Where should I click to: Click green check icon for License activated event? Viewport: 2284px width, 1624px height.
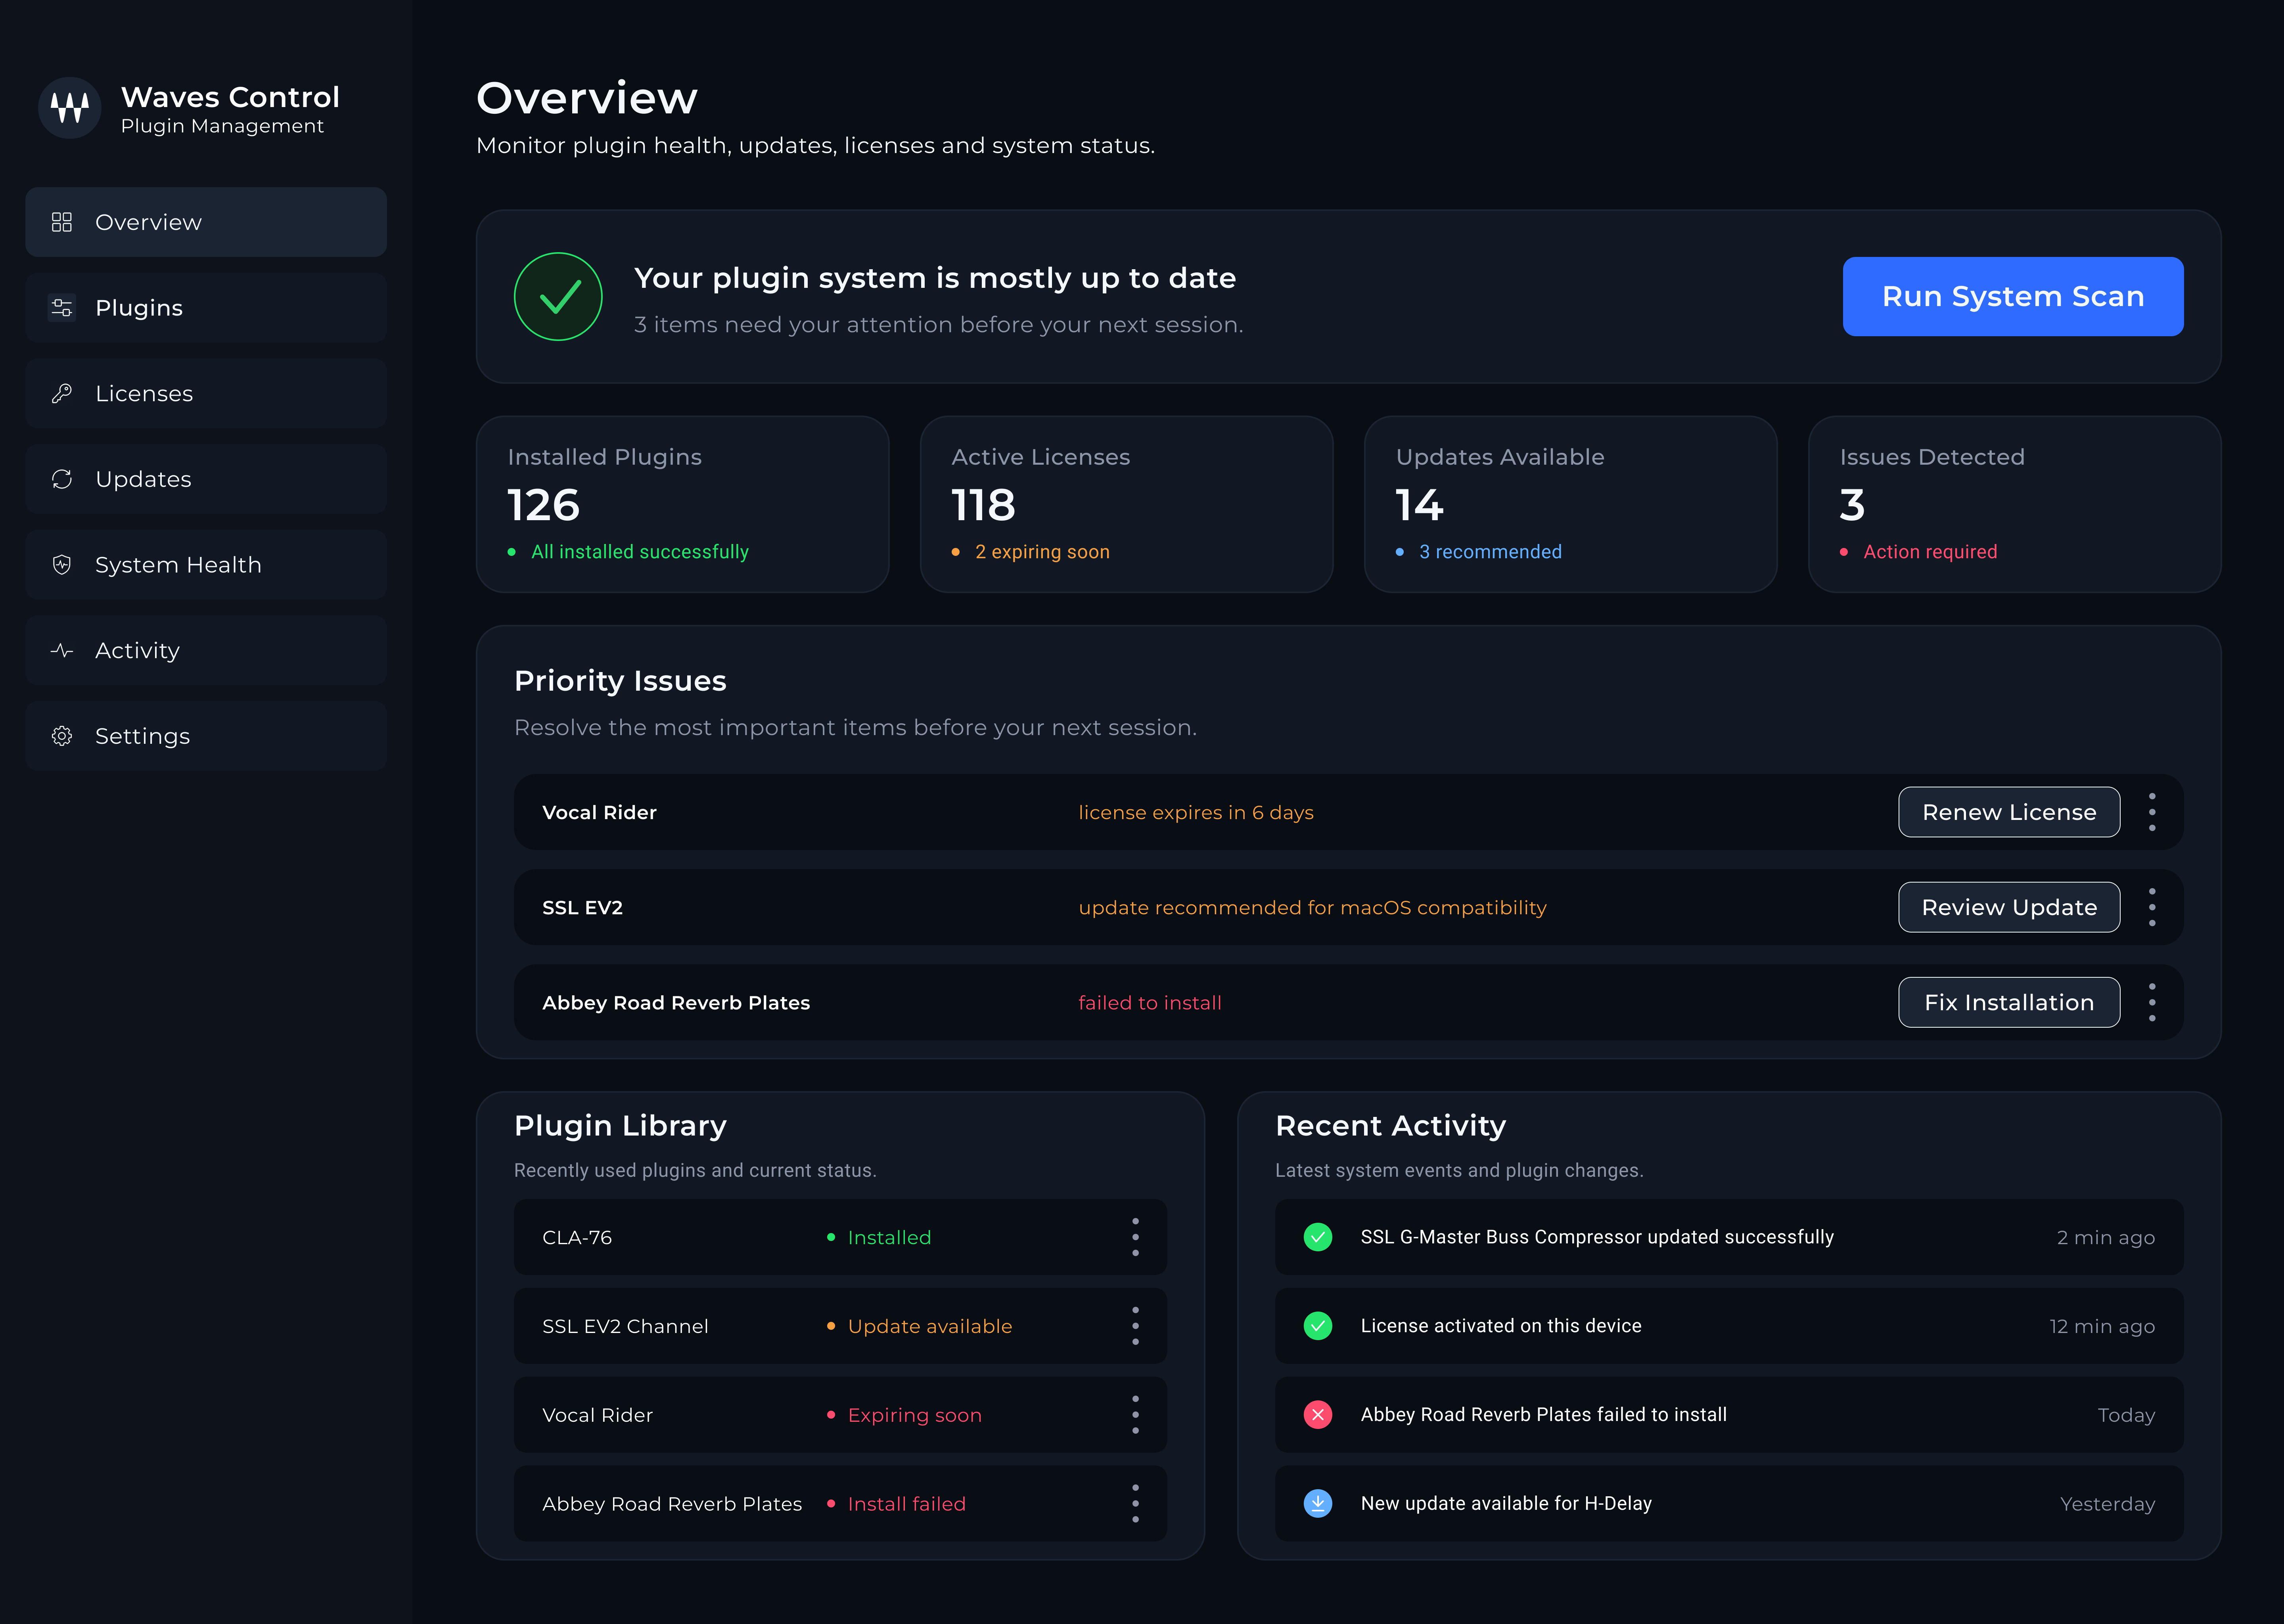pos(1318,1326)
